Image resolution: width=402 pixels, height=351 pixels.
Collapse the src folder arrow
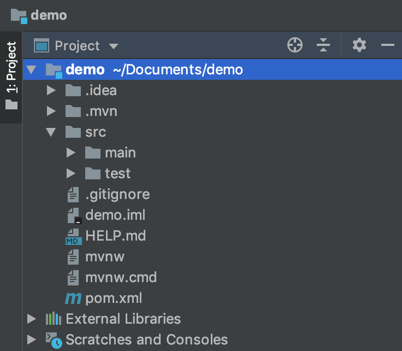coord(51,132)
